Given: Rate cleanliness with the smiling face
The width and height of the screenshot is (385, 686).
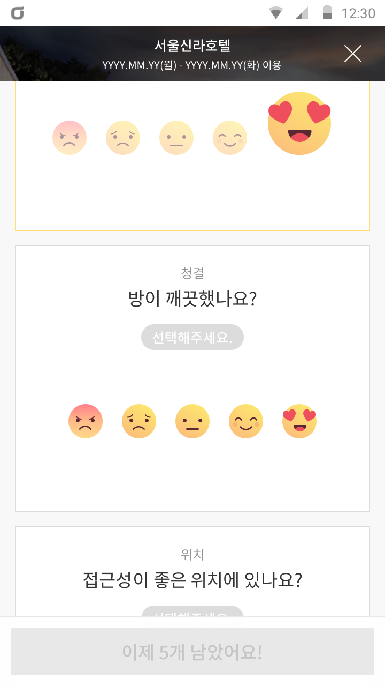Looking at the screenshot, I should click(246, 421).
